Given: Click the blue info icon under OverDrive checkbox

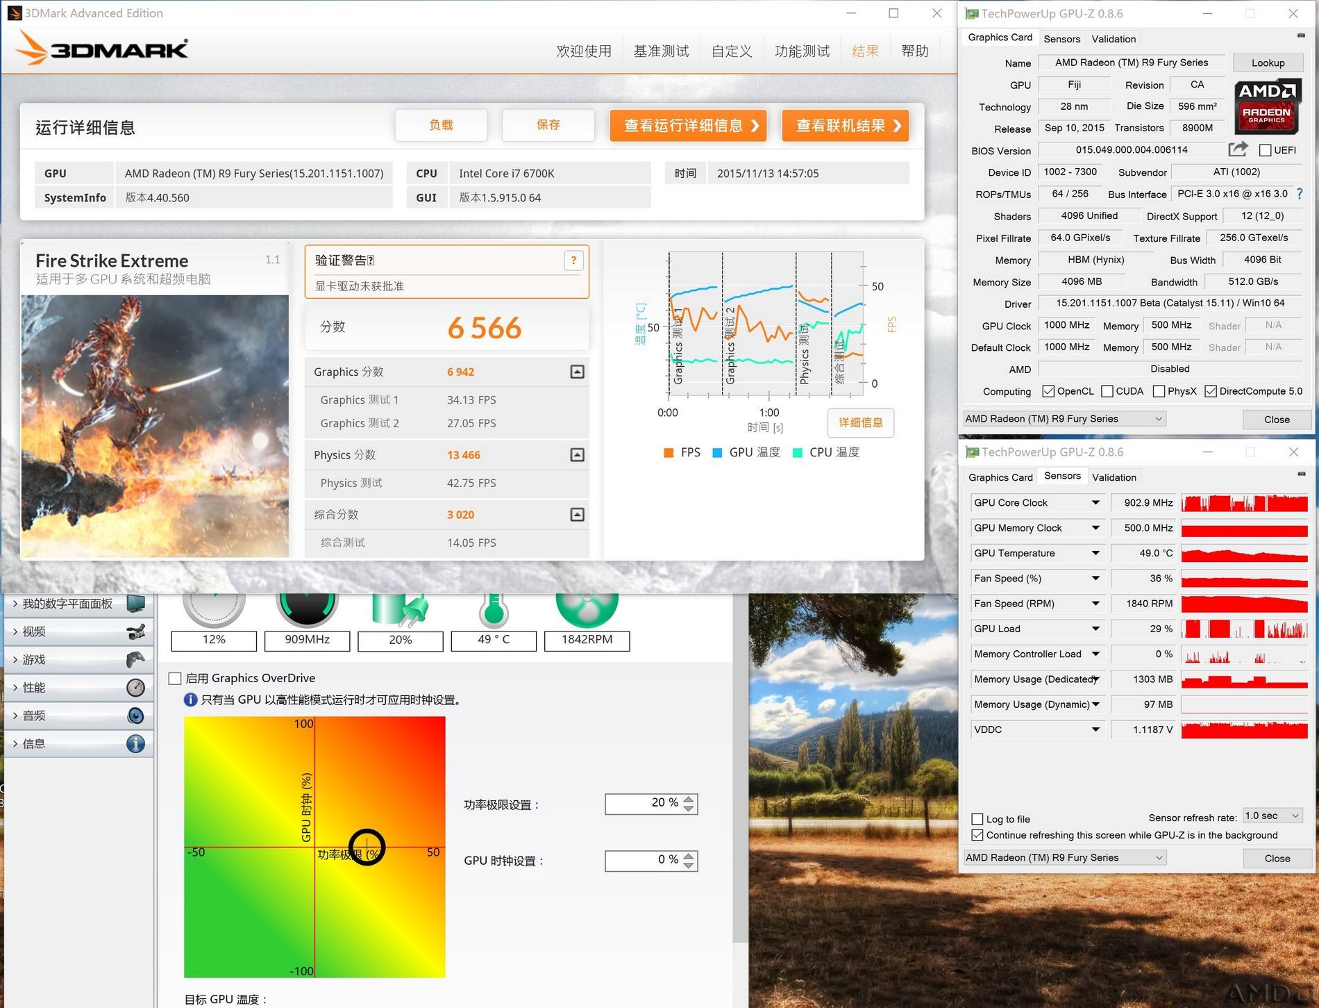Looking at the screenshot, I should (190, 700).
